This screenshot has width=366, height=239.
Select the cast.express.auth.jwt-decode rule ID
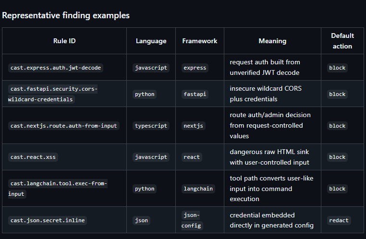[x=56, y=68]
